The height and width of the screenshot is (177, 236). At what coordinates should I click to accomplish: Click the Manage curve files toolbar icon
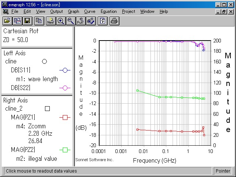coord(17,21)
